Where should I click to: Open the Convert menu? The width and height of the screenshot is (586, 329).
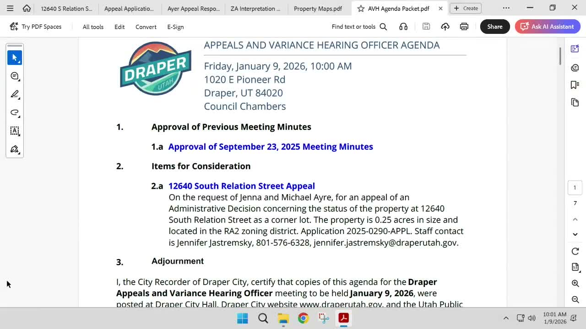click(x=146, y=27)
